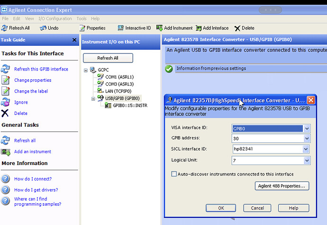Open the I/O Configuration menu
327x225 pixels.
(x=55, y=19)
